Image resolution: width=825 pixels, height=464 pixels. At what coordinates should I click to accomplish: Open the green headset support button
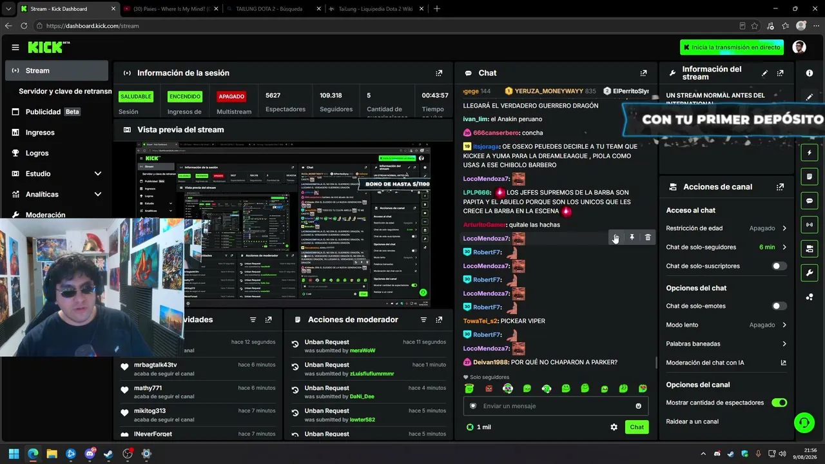click(x=804, y=423)
